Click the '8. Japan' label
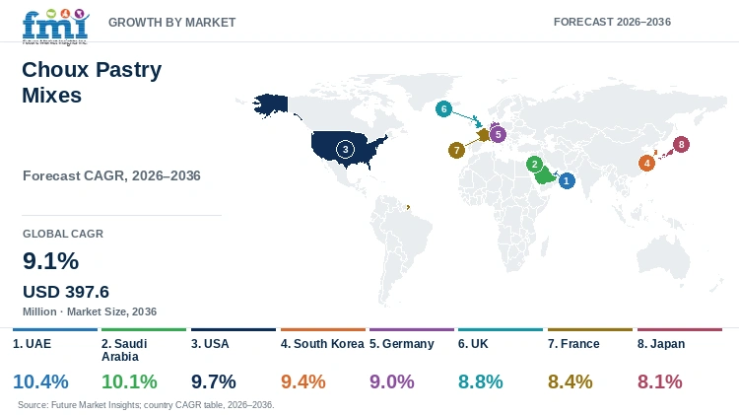Image resolution: width=739 pixels, height=415 pixels. click(661, 344)
